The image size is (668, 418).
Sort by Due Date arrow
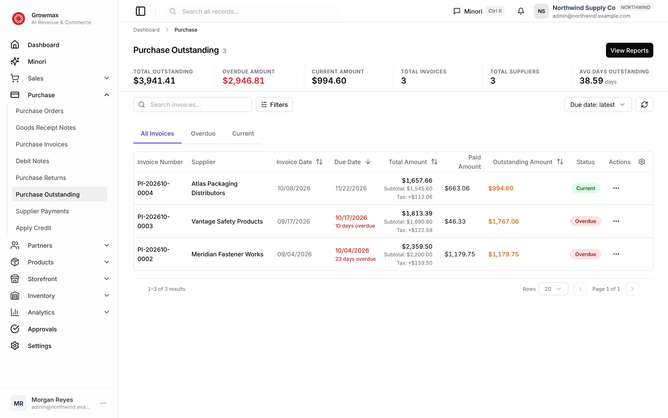368,162
